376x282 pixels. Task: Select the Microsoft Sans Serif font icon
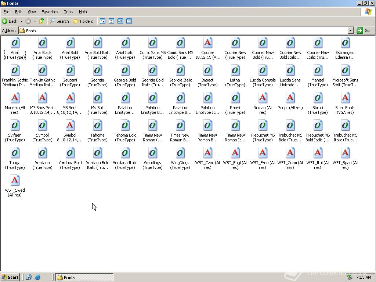pos(346,70)
